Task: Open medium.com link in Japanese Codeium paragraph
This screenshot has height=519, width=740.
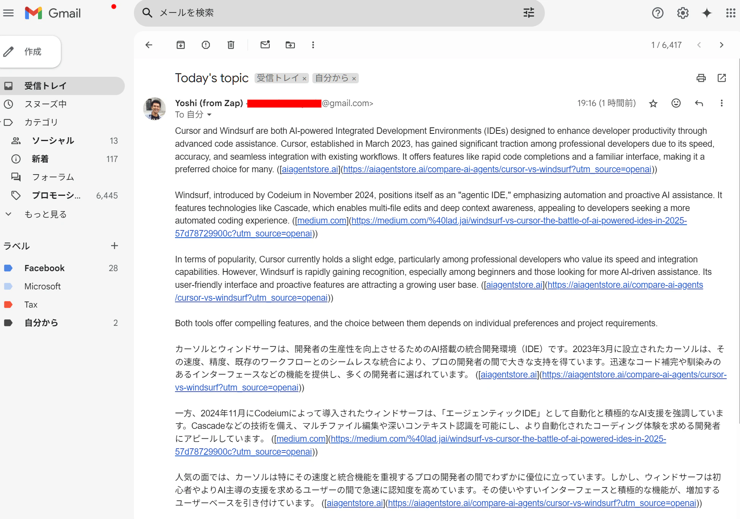Action: click(301, 439)
